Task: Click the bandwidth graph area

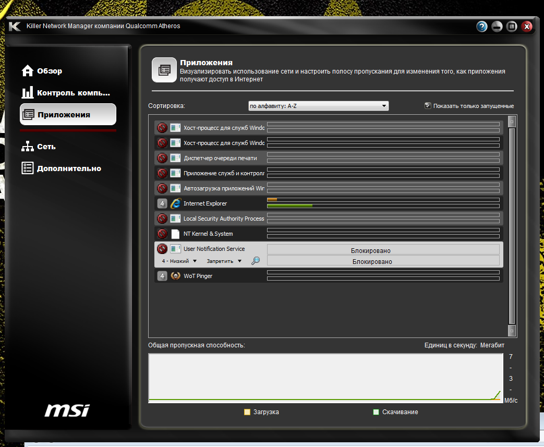Action: (326, 378)
